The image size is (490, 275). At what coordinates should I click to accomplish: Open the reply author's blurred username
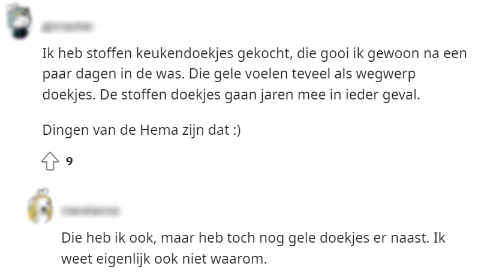coord(91,211)
